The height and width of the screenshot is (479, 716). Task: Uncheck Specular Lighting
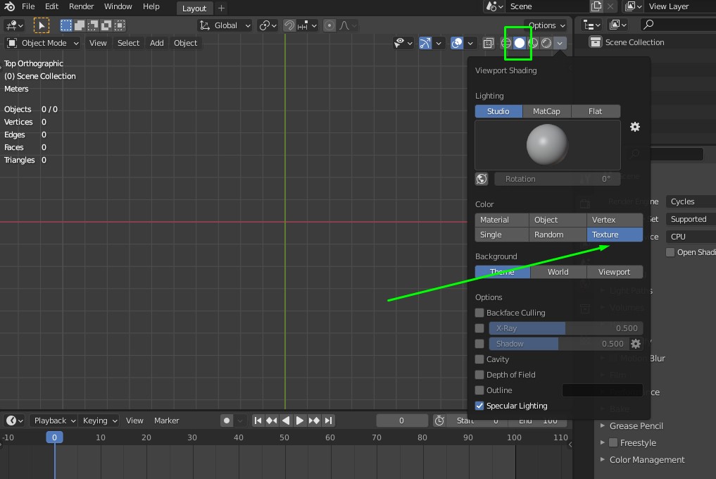tap(479, 406)
